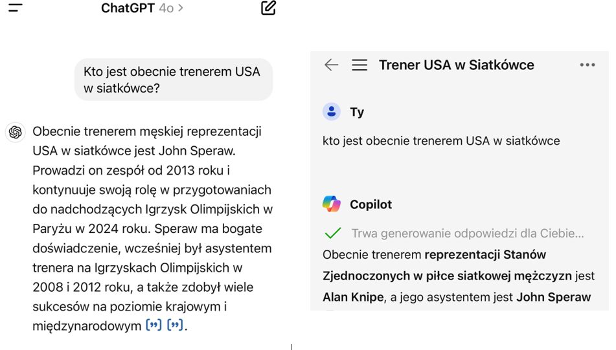Click the ChatGPT title text
The height and width of the screenshot is (350, 616).
tap(128, 8)
